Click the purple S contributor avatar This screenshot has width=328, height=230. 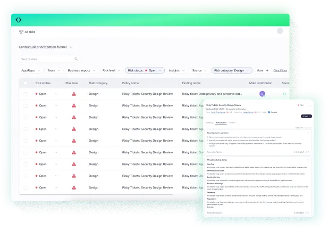[x=262, y=94]
